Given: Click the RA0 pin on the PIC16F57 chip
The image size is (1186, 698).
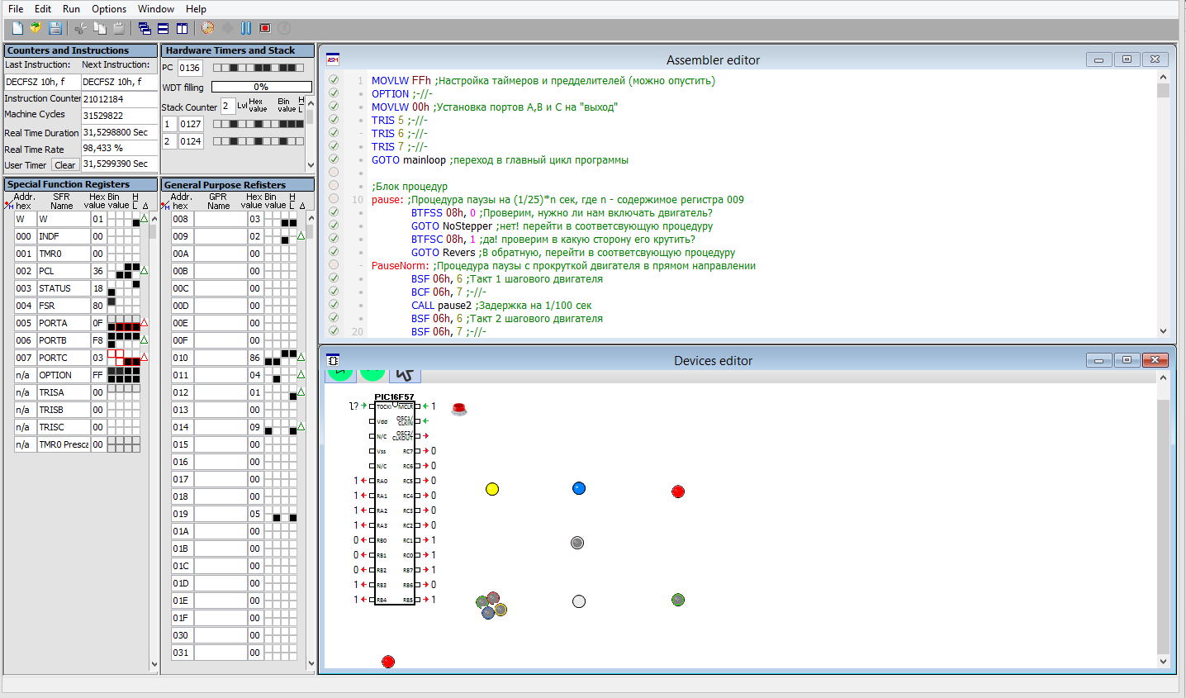Looking at the screenshot, I should [x=372, y=481].
